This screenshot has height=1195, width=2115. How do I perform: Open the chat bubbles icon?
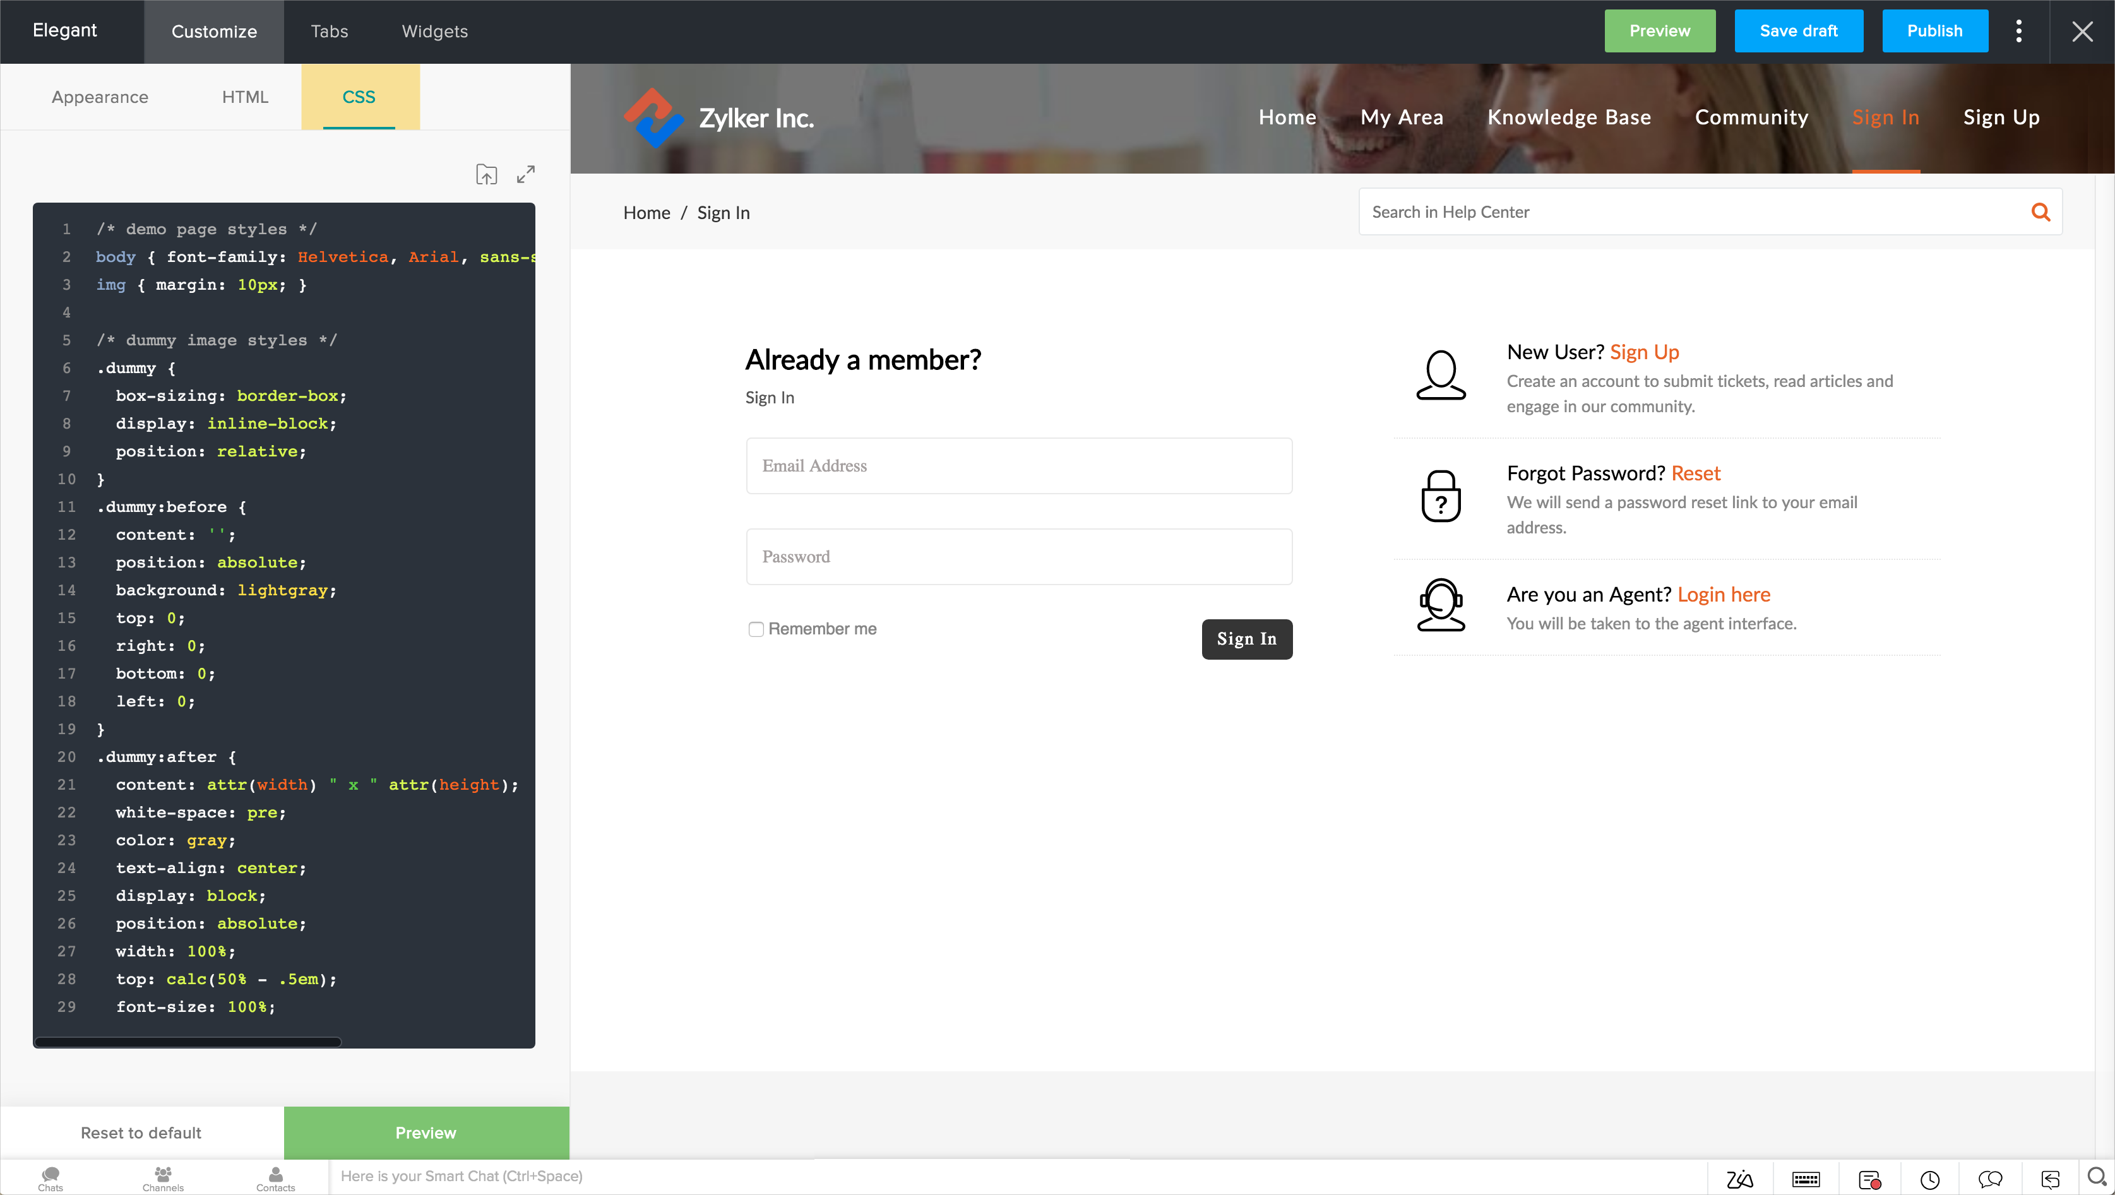click(x=1990, y=1179)
